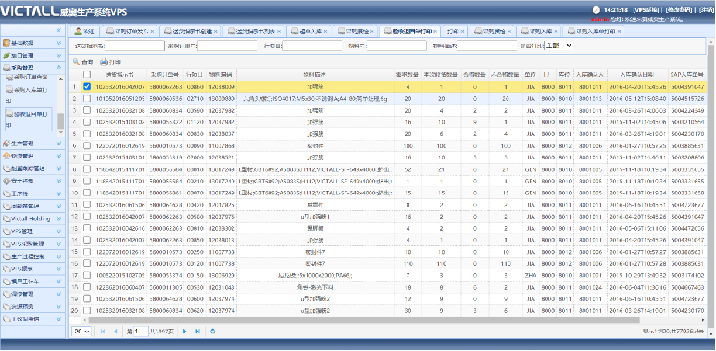
Task: Open the page size dropdown showing 20
Action: [x=81, y=332]
